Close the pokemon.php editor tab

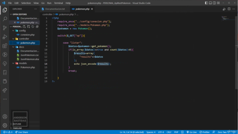(92, 9)
